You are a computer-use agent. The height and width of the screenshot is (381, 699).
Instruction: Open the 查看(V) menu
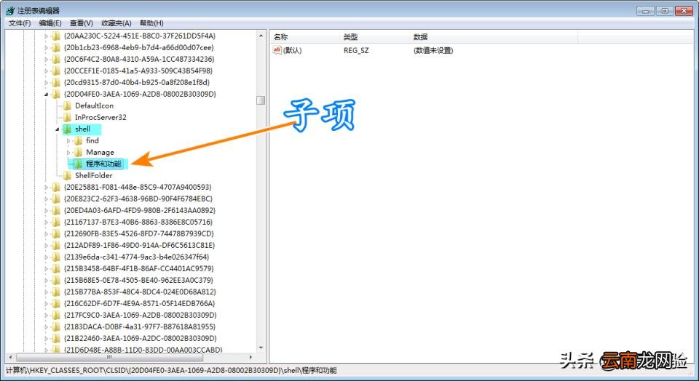tap(81, 23)
